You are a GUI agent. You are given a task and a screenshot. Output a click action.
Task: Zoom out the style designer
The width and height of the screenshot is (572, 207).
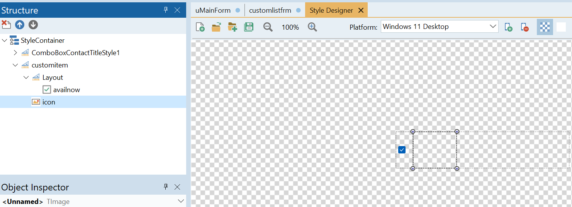(268, 27)
